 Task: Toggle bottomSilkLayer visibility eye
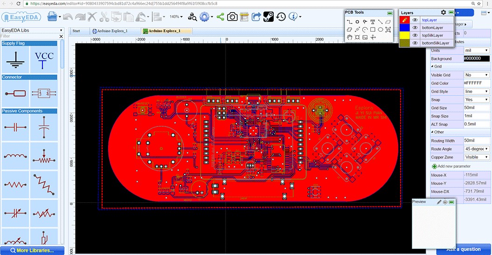click(415, 43)
